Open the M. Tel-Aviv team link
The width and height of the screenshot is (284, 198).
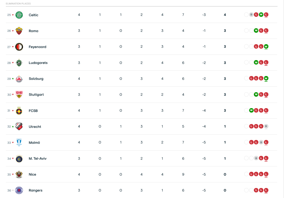click(x=37, y=159)
